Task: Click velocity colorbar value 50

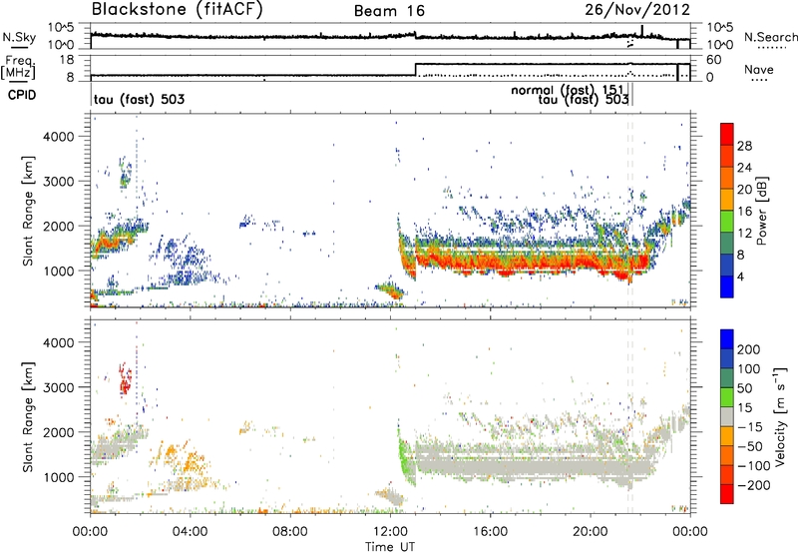Action: point(744,388)
